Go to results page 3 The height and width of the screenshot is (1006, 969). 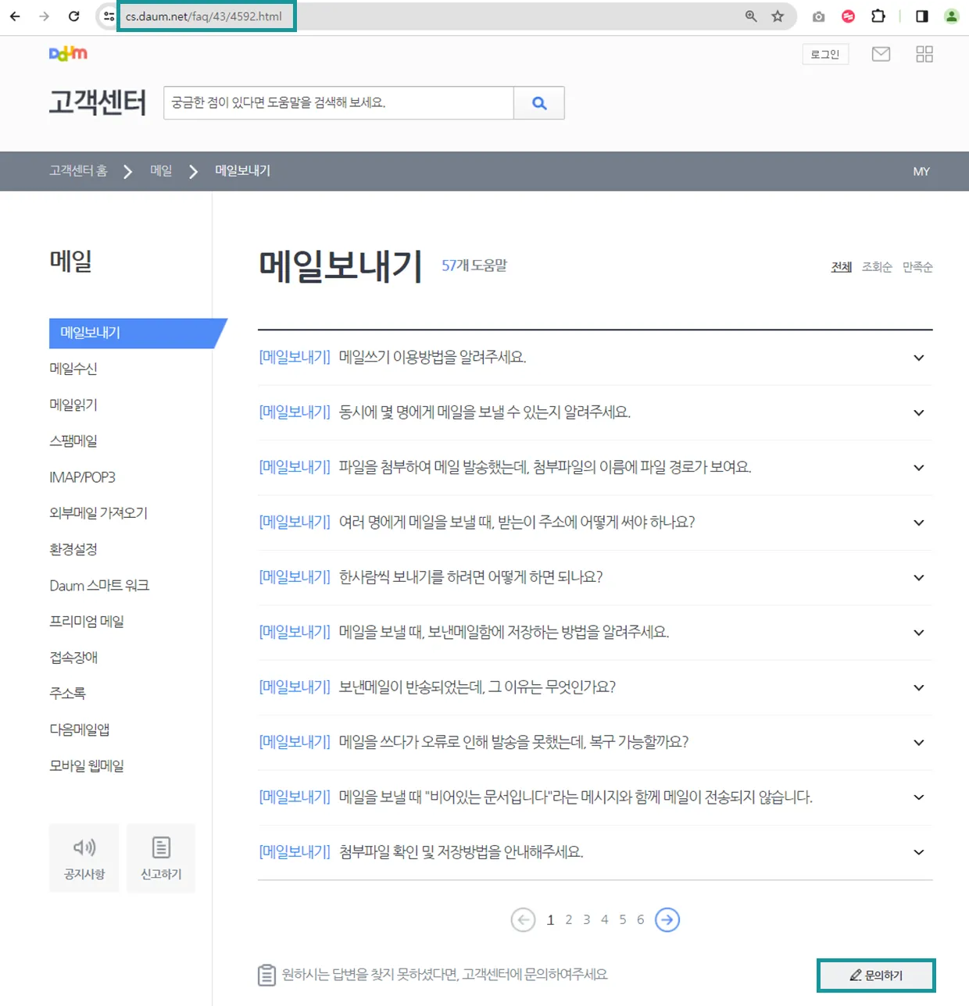pos(587,920)
